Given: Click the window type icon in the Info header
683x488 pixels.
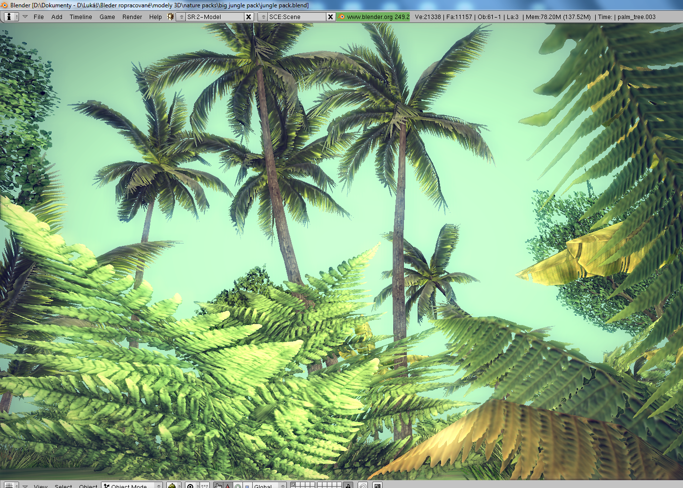Looking at the screenshot, I should click(10, 17).
